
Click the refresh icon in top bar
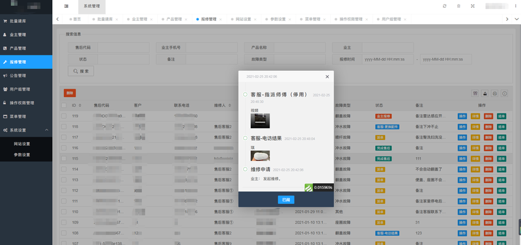[445, 6]
